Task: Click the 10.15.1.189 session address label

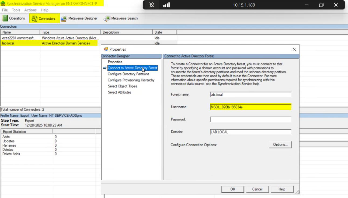Action: pyautogui.click(x=244, y=5)
